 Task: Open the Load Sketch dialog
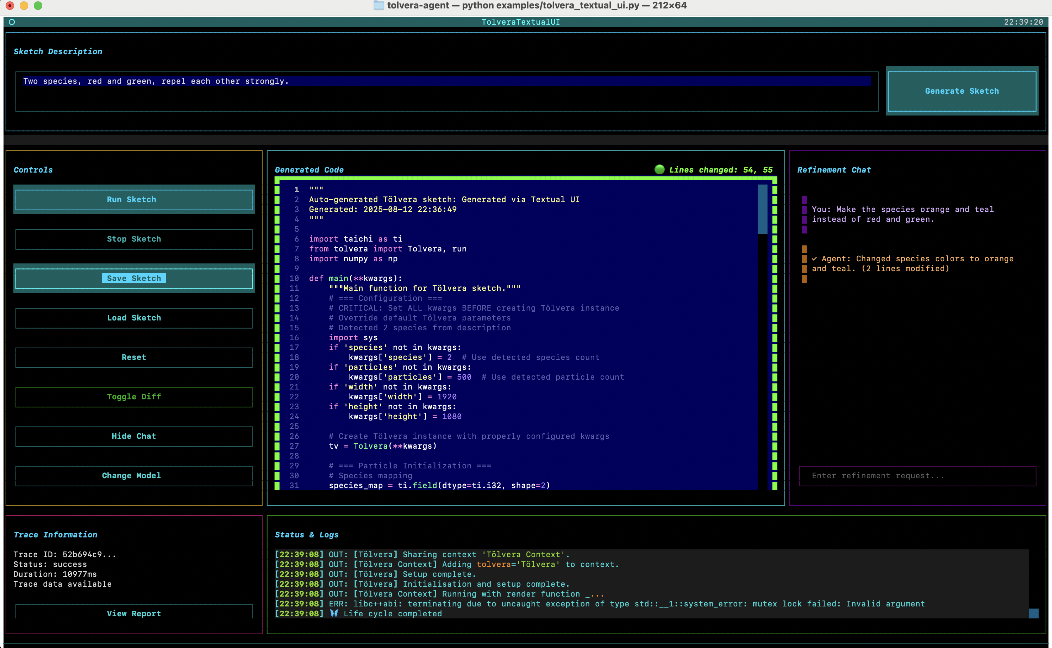tap(134, 318)
